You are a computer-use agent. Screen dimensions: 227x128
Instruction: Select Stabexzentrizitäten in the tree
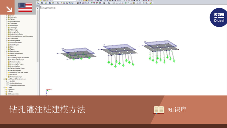click(x=16, y=43)
